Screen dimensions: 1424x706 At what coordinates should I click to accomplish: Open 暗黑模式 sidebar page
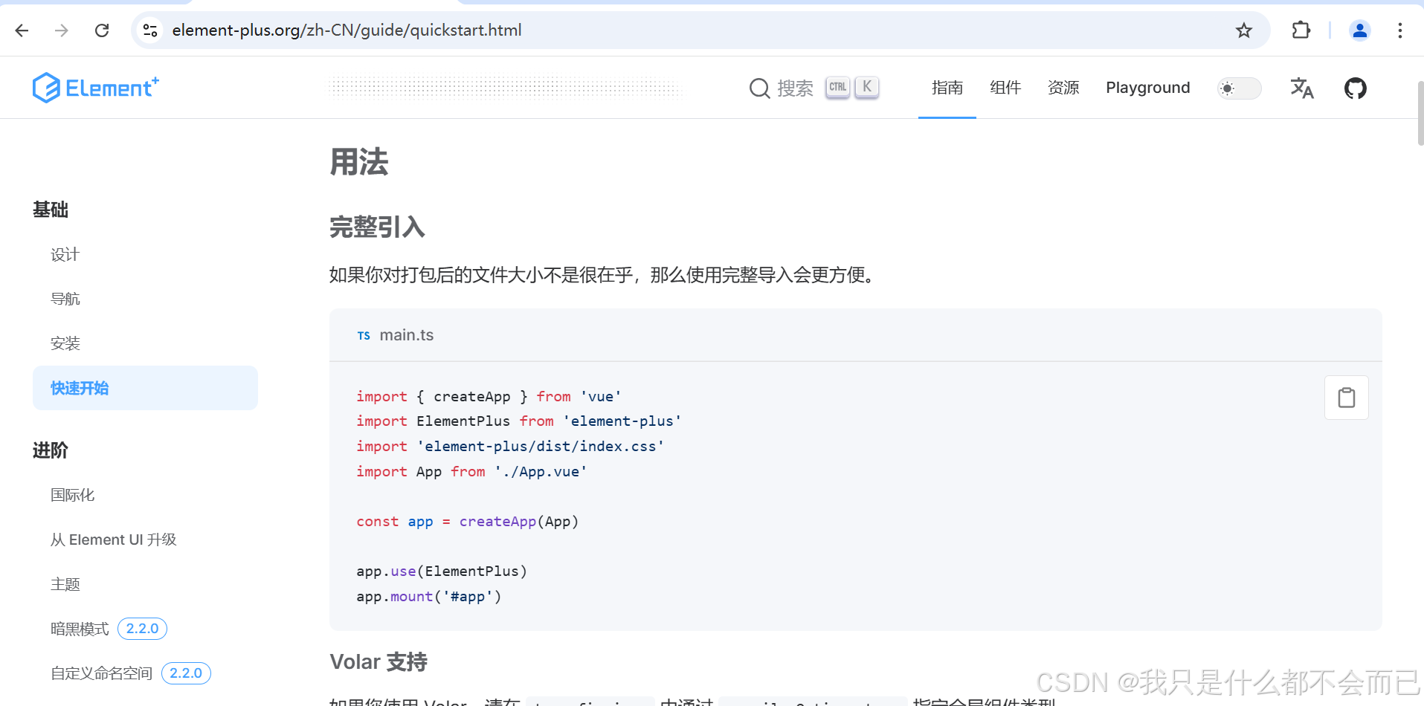(80, 629)
